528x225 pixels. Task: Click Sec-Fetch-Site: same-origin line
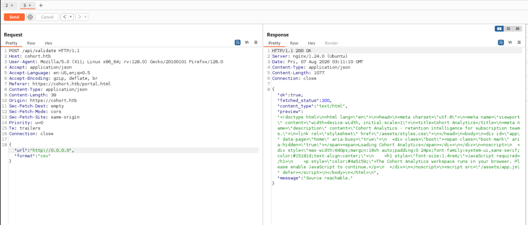click(44, 117)
